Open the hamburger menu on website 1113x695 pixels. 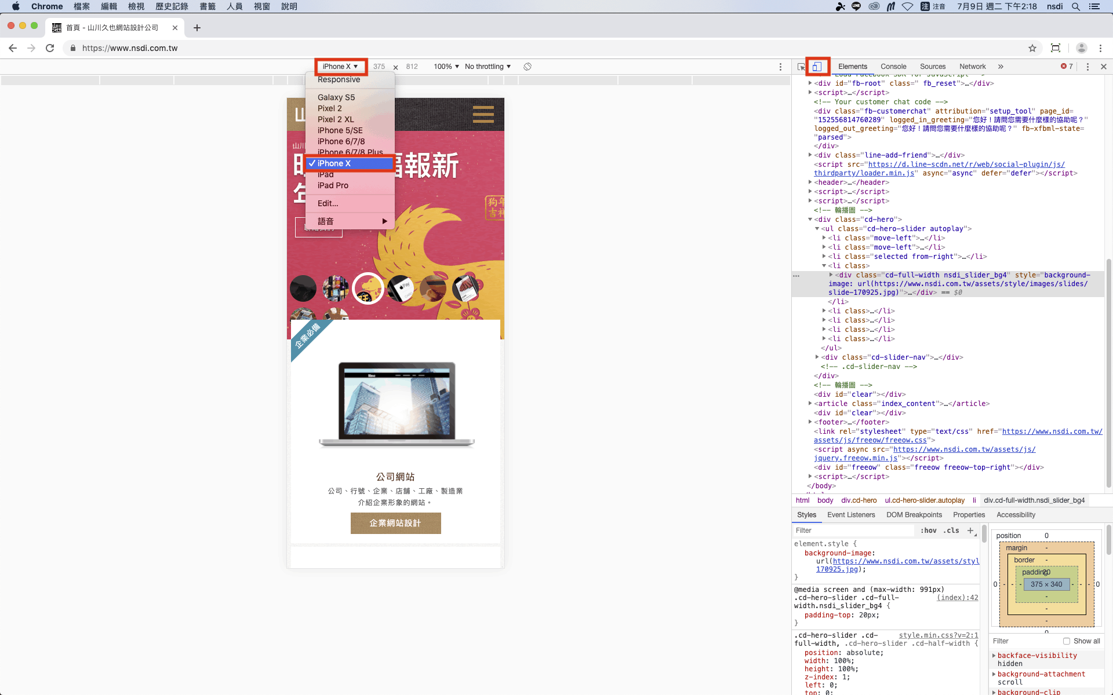click(483, 114)
